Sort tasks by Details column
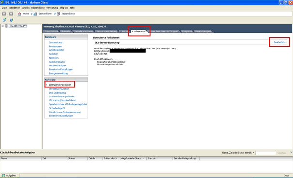This screenshot has width=293, height=178. (x=95, y=158)
